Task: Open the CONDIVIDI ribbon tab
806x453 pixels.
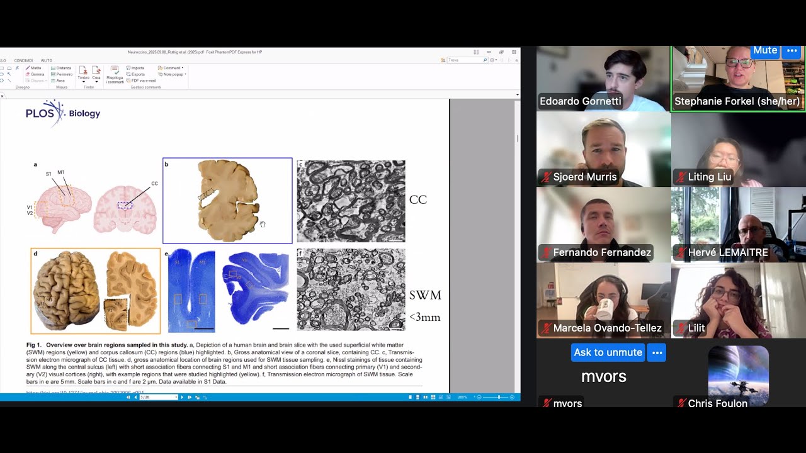Action: coord(23,60)
